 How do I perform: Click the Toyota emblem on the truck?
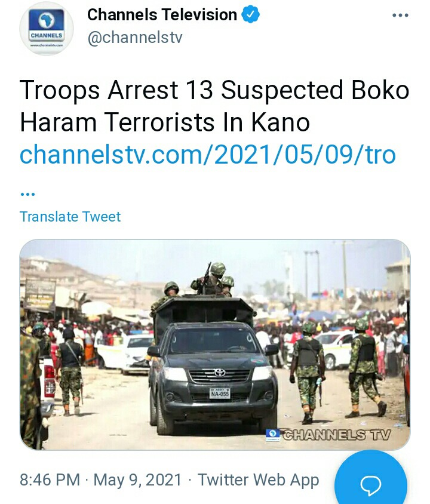[x=220, y=373]
